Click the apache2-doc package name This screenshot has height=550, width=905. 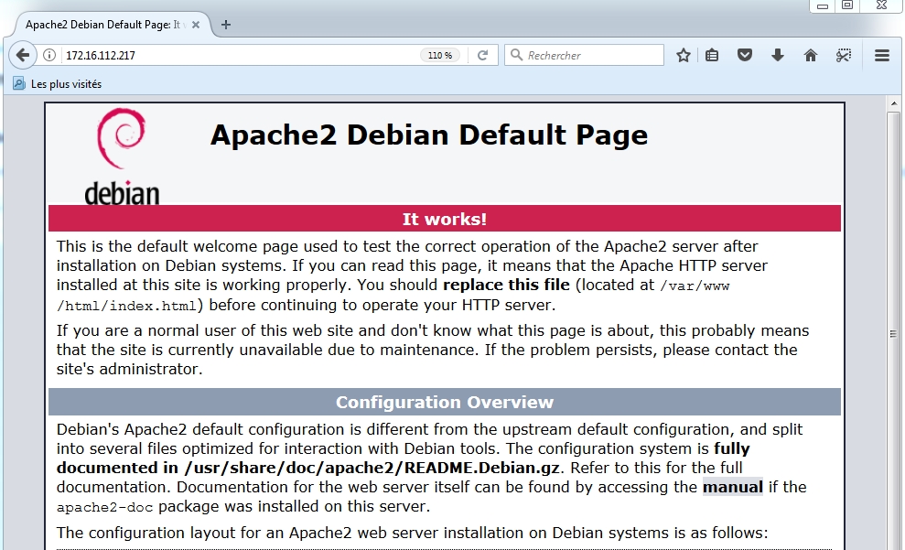(x=104, y=507)
